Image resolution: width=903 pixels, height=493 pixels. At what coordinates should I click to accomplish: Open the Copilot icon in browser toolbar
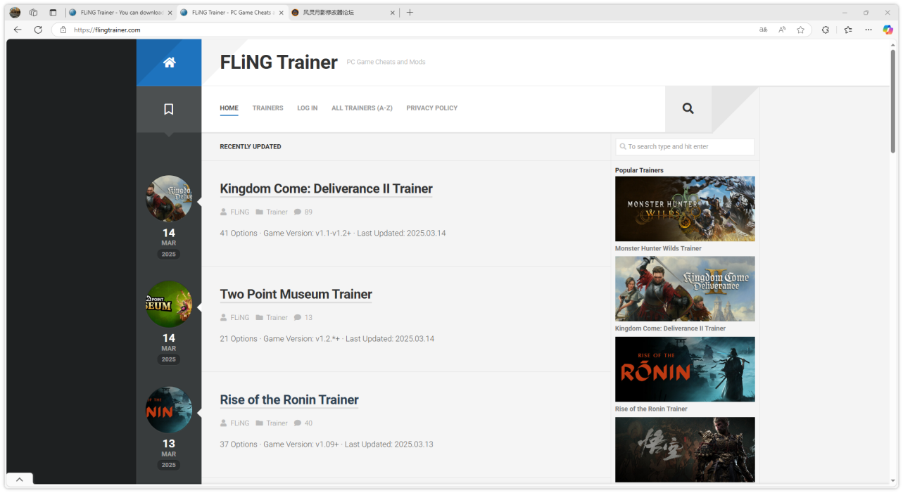point(888,30)
